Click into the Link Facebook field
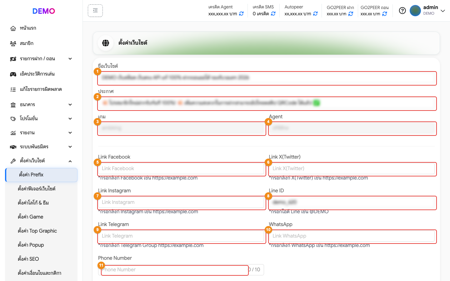The image size is (450, 281). [x=182, y=169]
